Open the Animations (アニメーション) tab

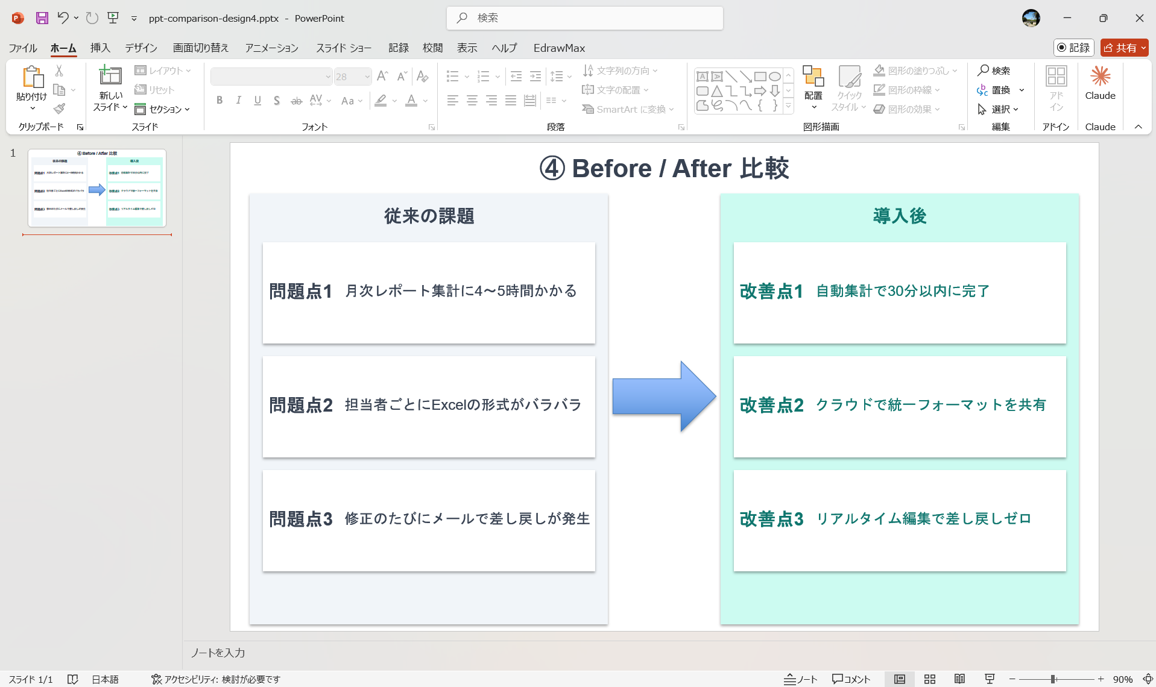click(271, 48)
